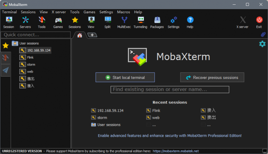Image resolution: width=268 pixels, height=154 pixels.
Task: Select the yellow star sidebar tab
Action: pos(6,45)
